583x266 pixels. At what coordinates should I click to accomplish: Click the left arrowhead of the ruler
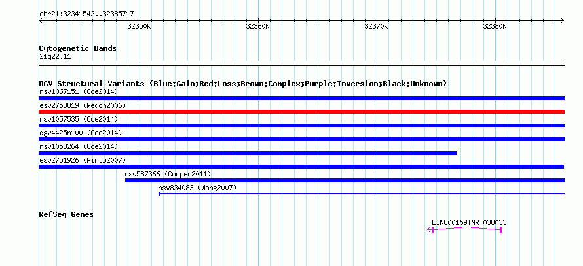pos(41,20)
